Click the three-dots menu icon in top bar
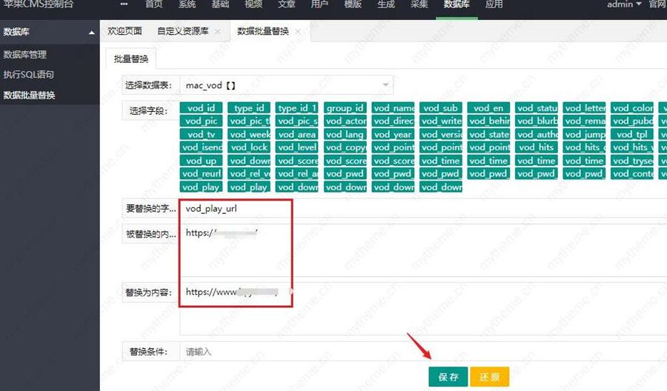This screenshot has width=667, height=391. pyautogui.click(x=124, y=4)
